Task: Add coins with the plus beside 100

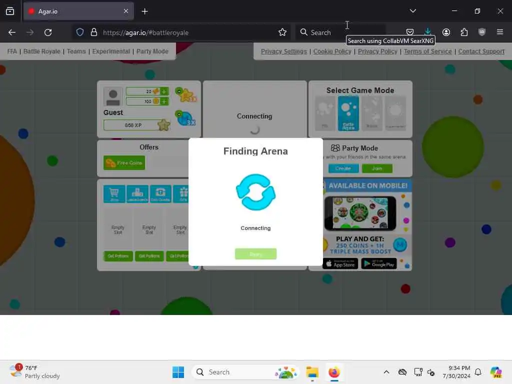Action: [164, 101]
